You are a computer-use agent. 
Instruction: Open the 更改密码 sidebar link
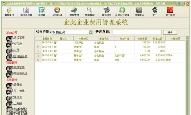point(17,44)
